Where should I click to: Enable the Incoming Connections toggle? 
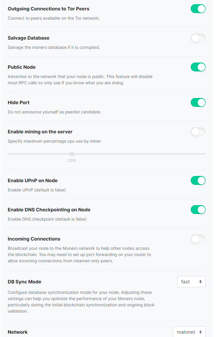[198, 239]
